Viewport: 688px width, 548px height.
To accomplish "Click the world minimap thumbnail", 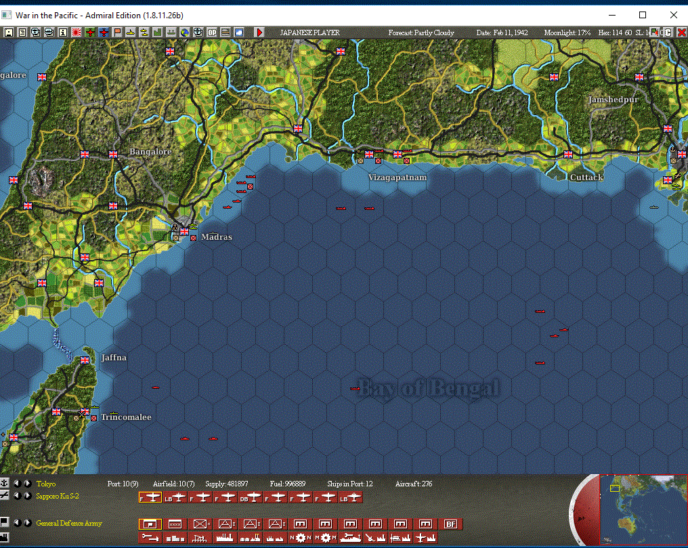I will [644, 510].
